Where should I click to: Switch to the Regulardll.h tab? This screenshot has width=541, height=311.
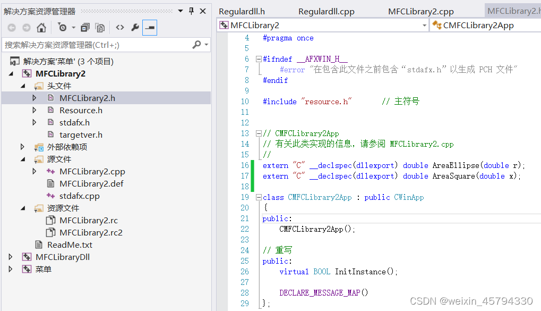click(x=242, y=11)
